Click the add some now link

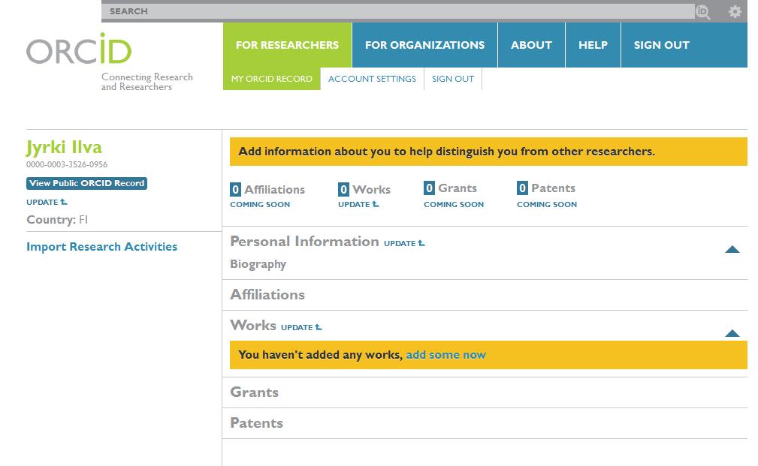(445, 355)
